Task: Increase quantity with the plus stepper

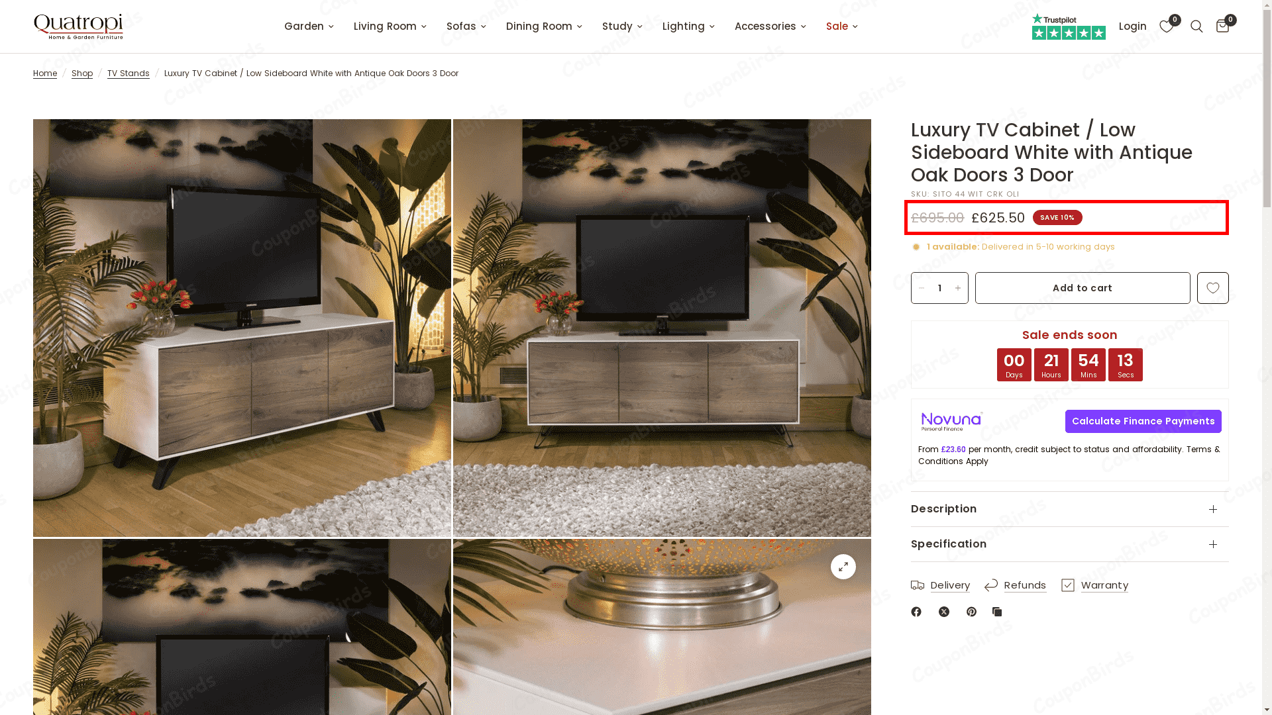Action: pyautogui.click(x=958, y=288)
